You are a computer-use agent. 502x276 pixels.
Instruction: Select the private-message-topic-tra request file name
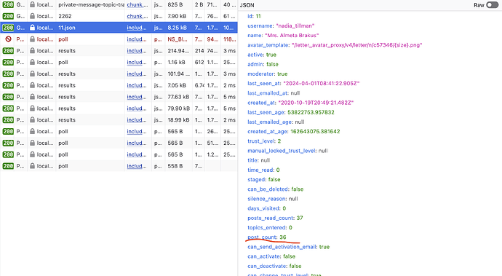(x=91, y=4)
